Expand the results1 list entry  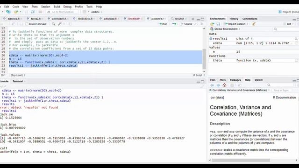(211, 39)
